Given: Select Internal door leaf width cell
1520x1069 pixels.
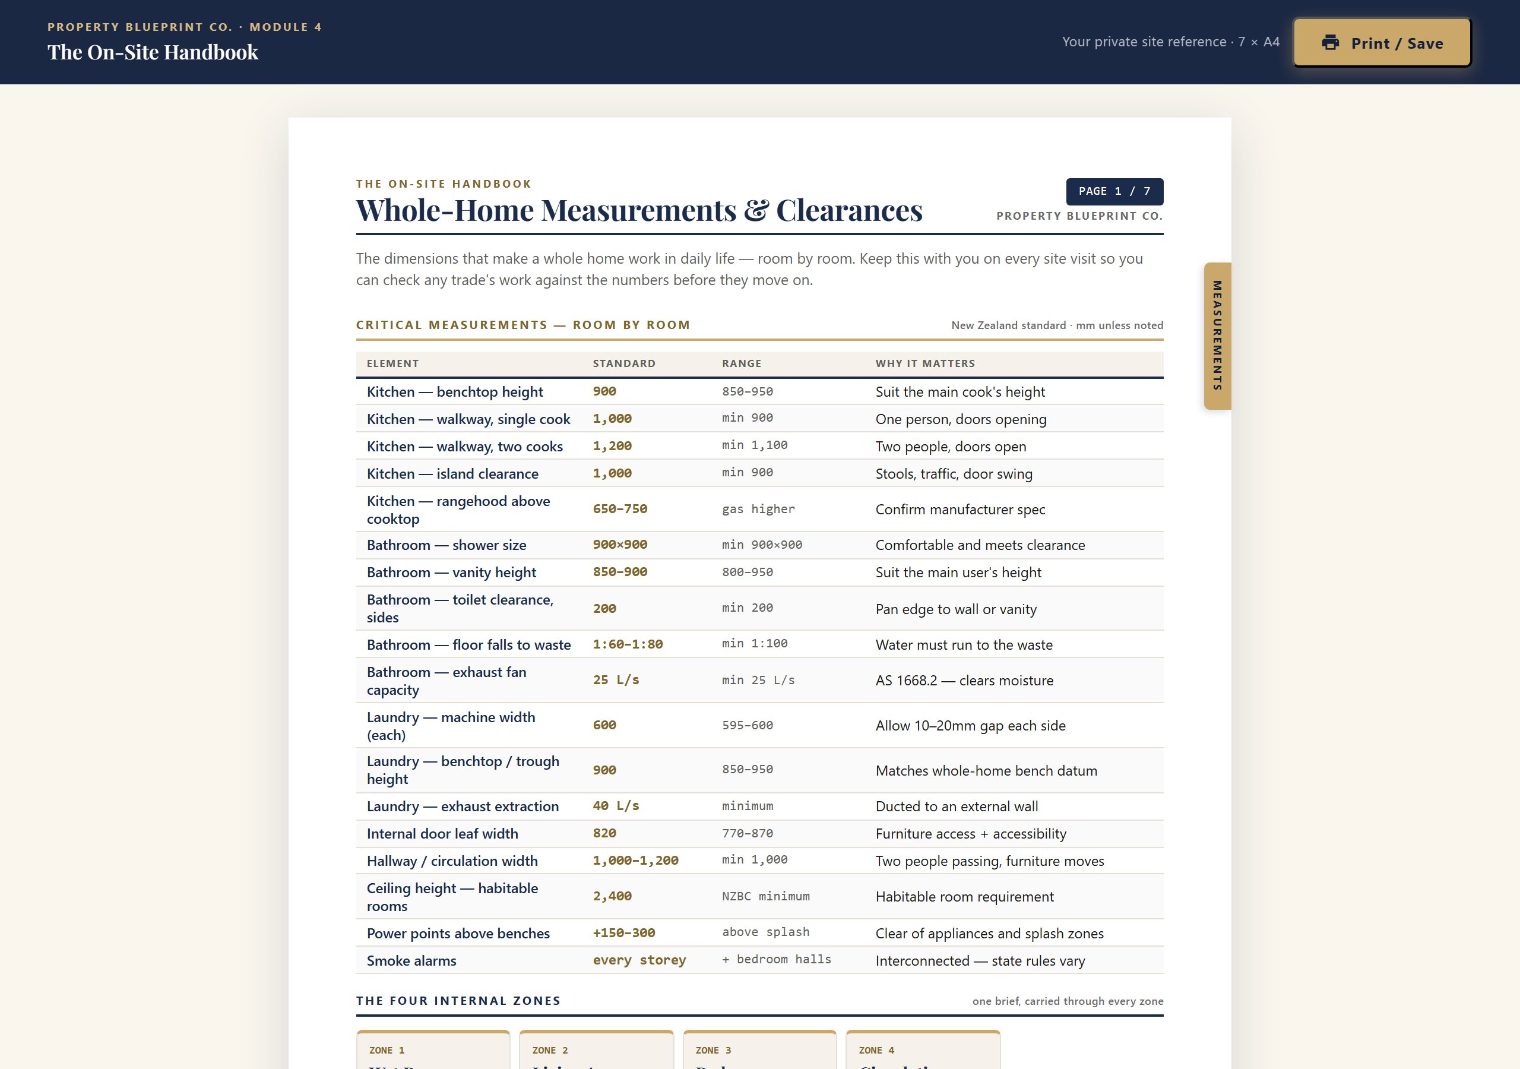Looking at the screenshot, I should [442, 834].
